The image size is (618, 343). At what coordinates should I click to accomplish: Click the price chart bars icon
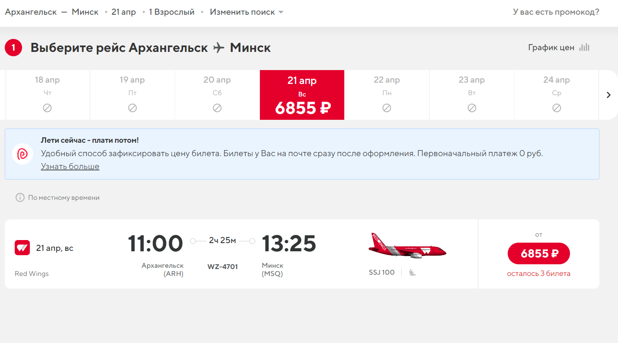click(x=584, y=48)
